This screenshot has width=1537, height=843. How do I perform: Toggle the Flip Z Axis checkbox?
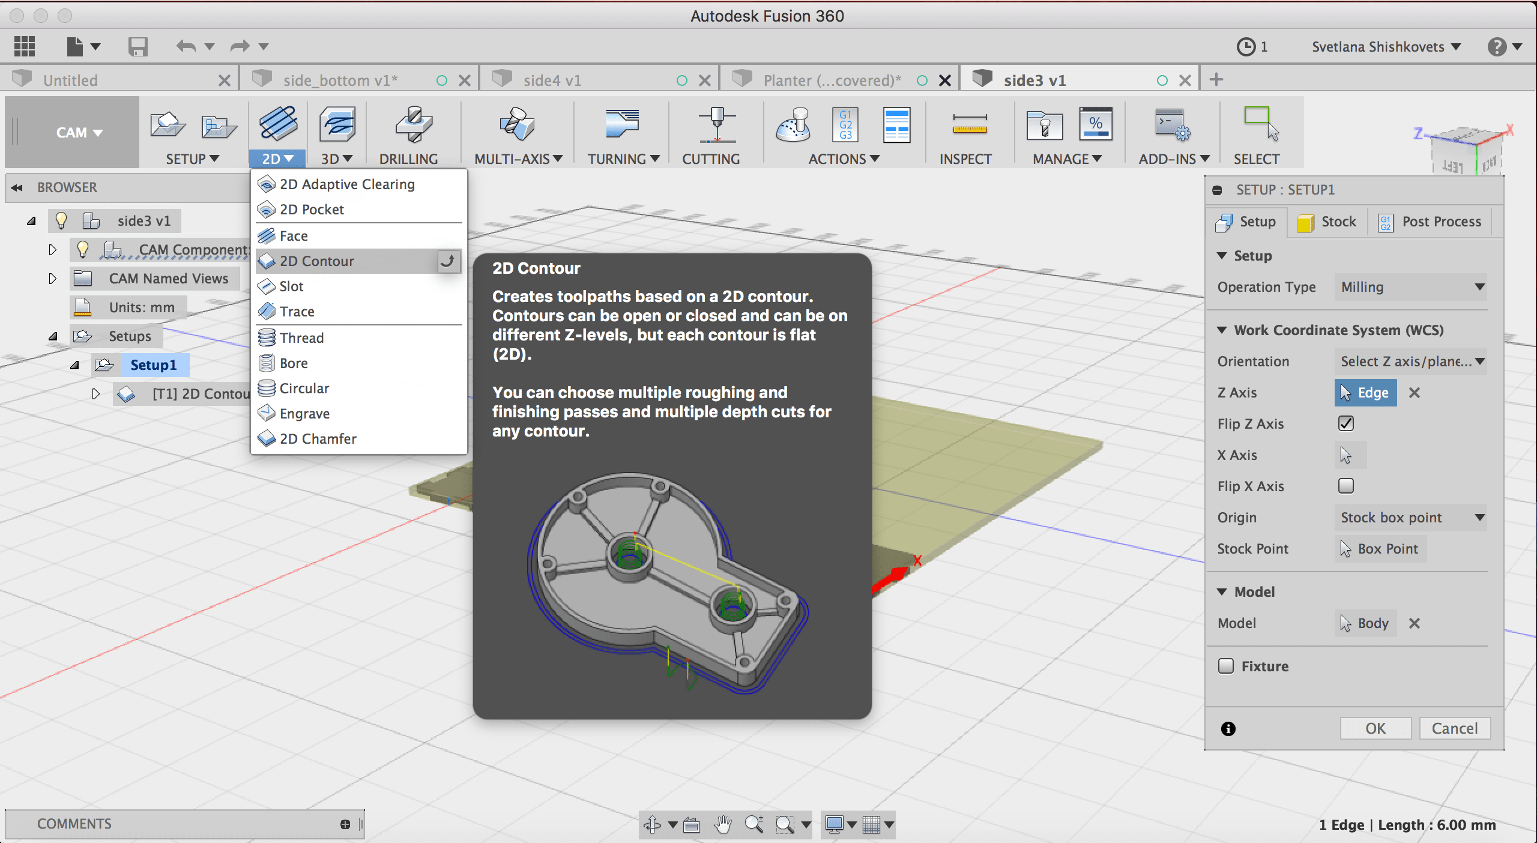[x=1345, y=423]
